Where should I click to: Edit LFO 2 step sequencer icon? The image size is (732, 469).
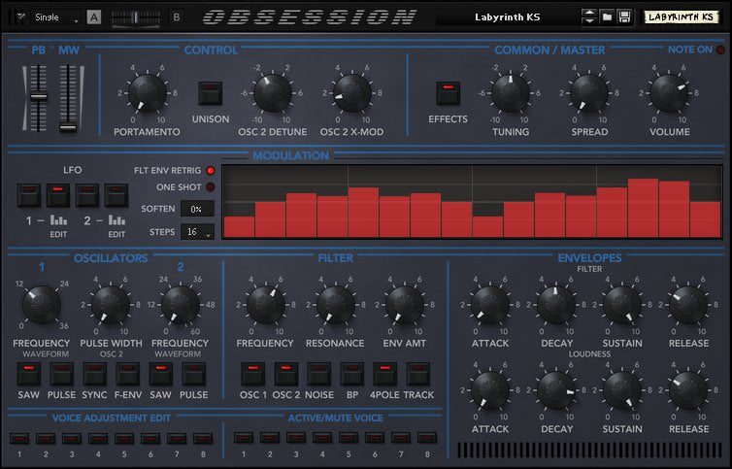click(x=116, y=220)
